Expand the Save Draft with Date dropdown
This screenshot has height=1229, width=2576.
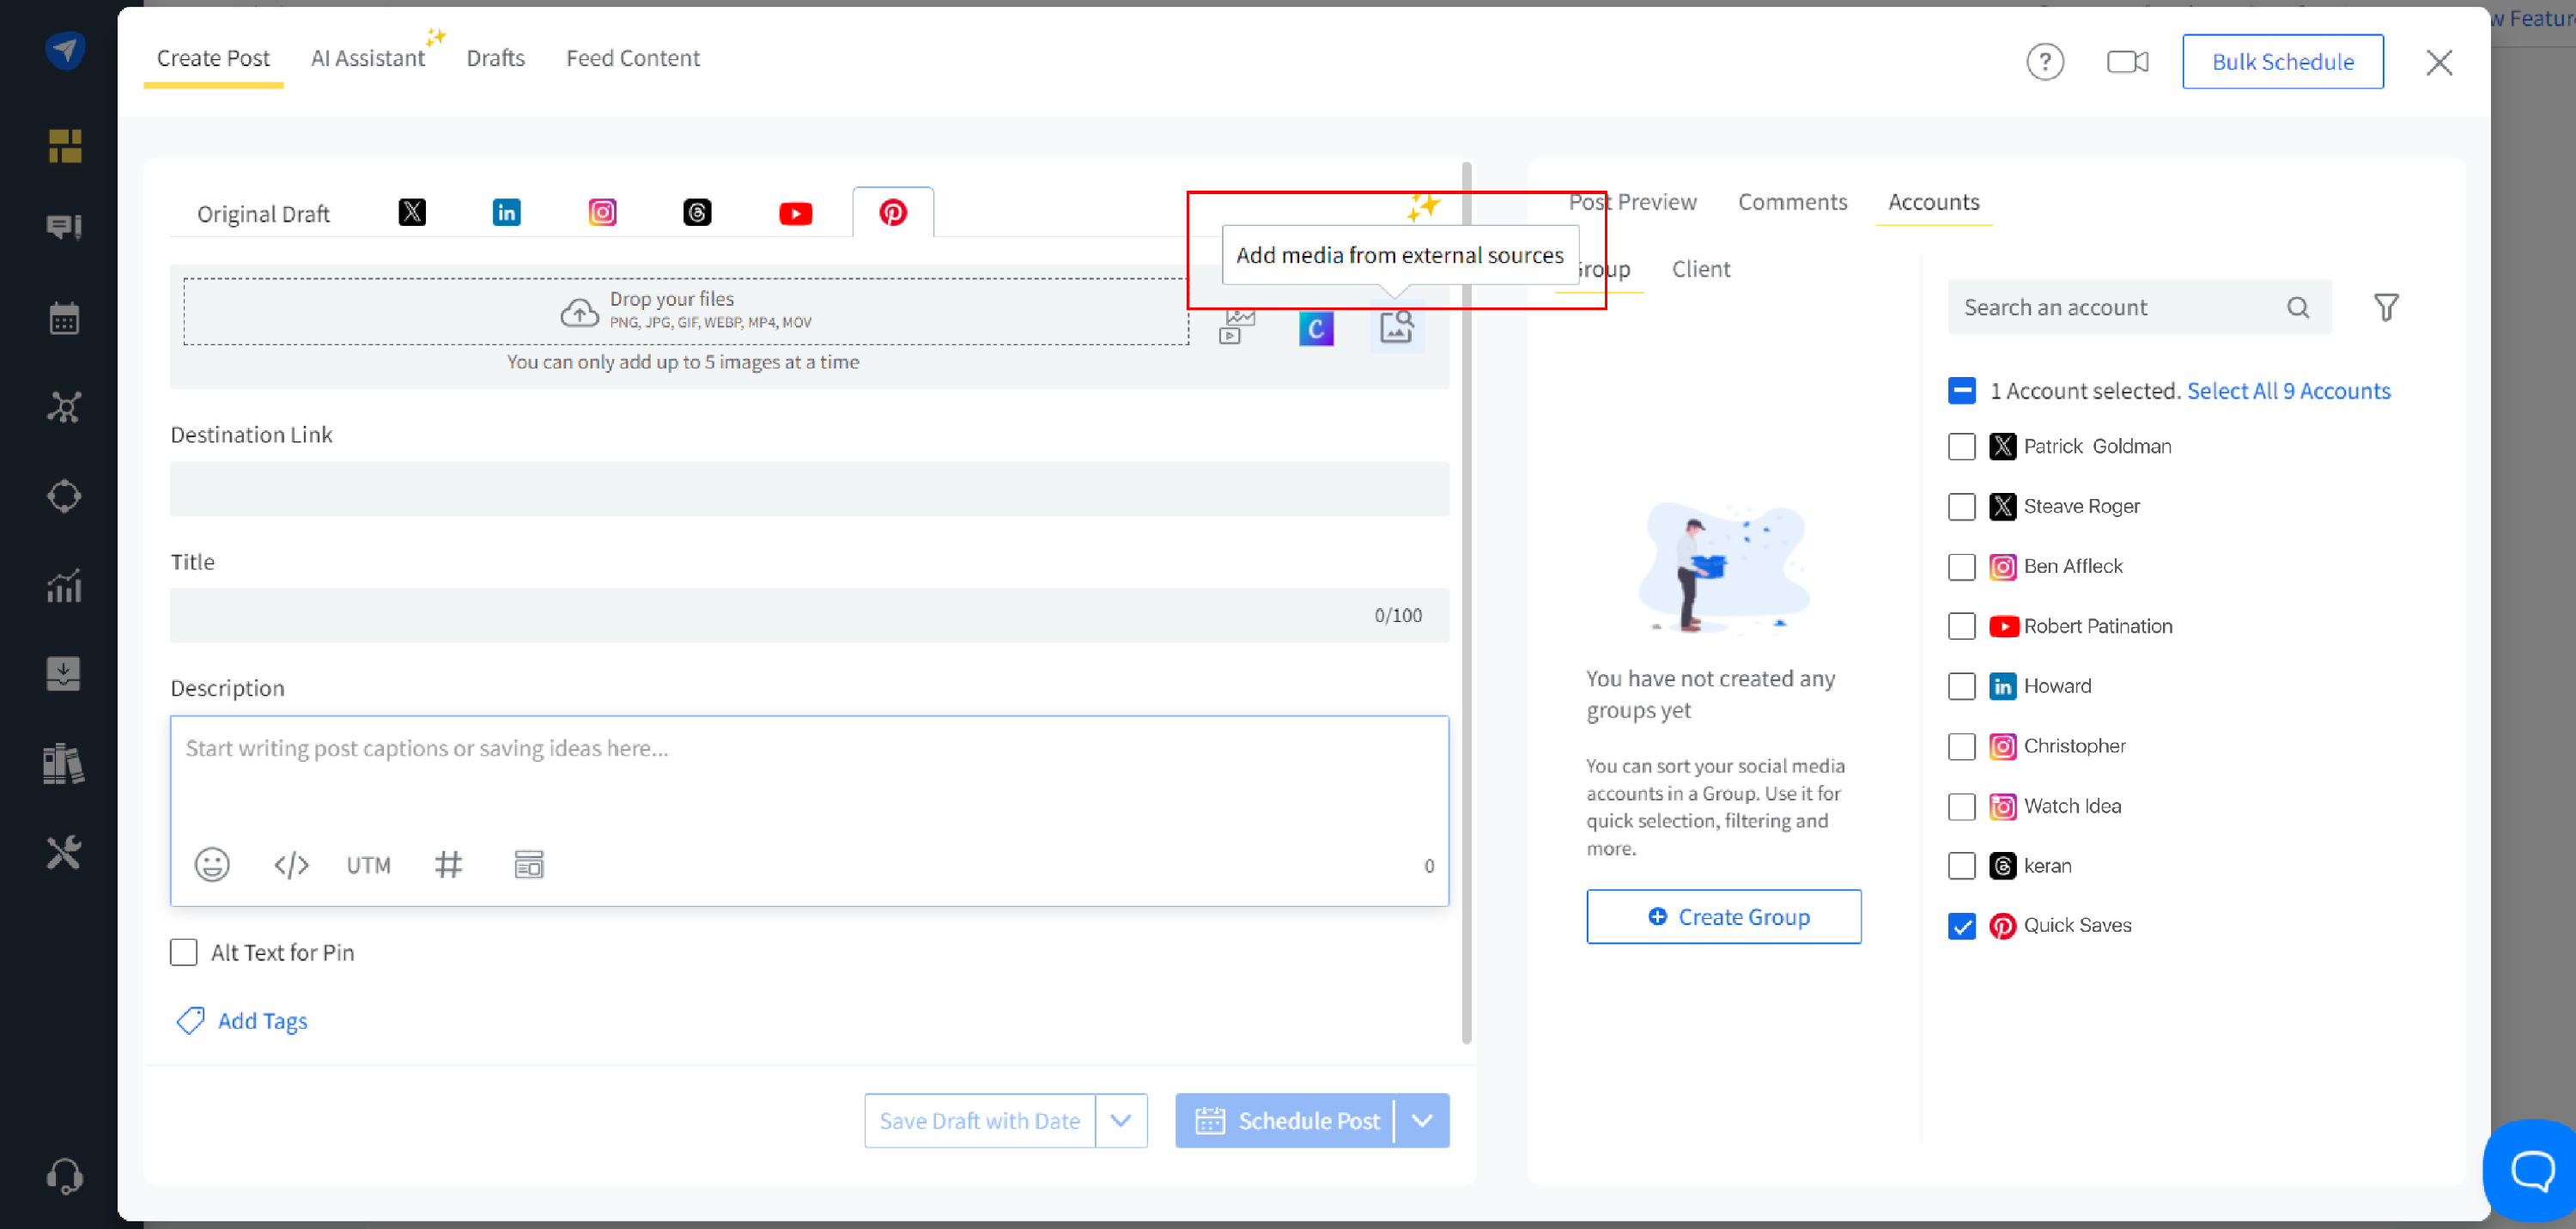coord(1120,1120)
